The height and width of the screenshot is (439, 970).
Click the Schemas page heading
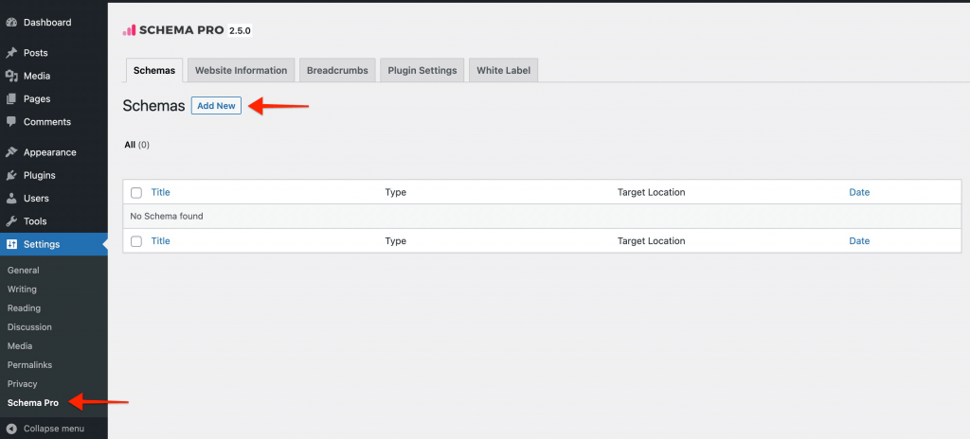coord(154,106)
